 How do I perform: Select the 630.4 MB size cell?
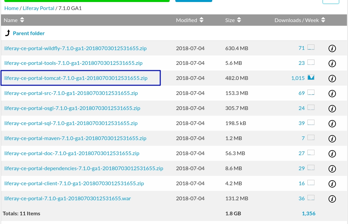(x=237, y=48)
